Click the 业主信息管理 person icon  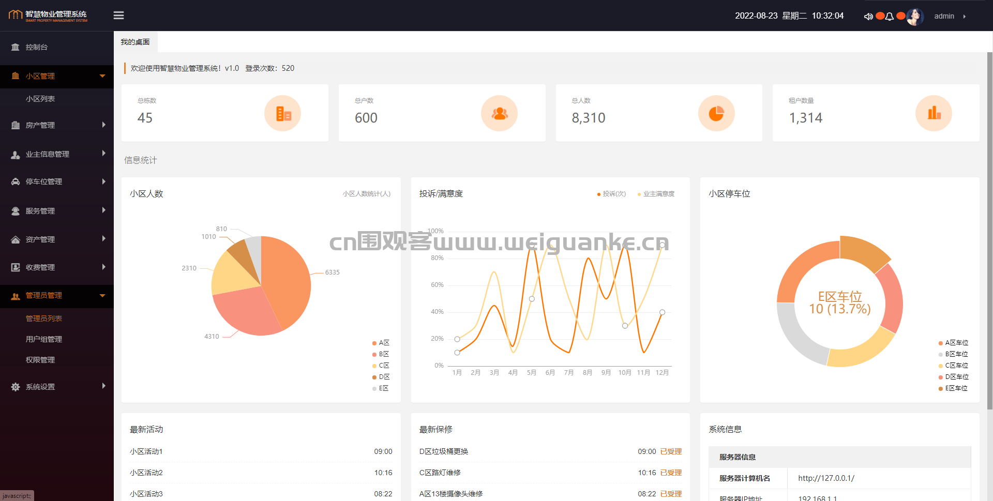pos(16,154)
